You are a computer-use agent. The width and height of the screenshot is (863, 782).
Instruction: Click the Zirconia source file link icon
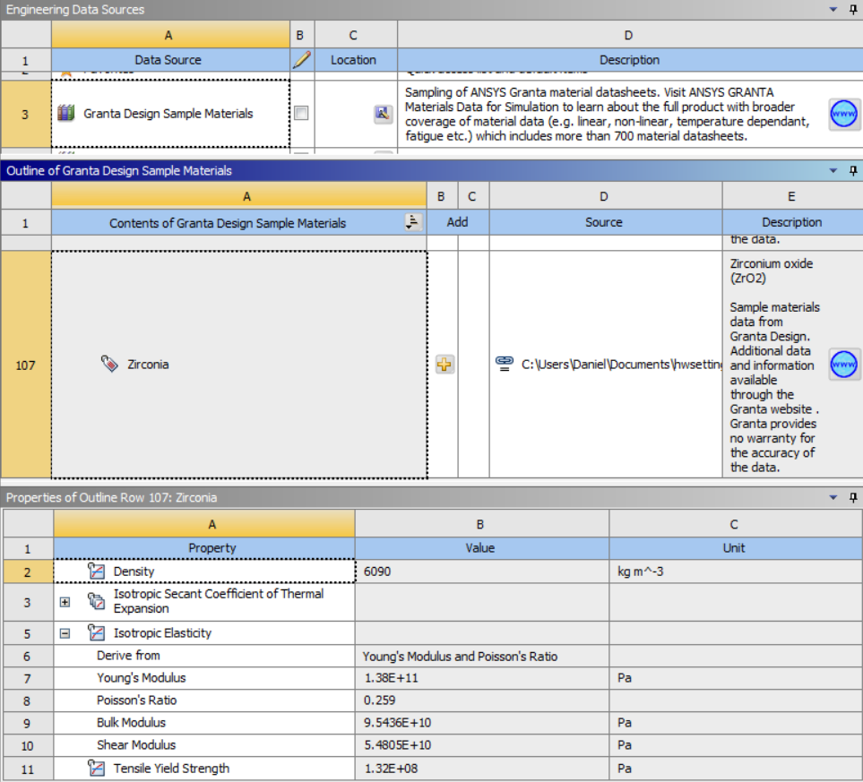505,364
